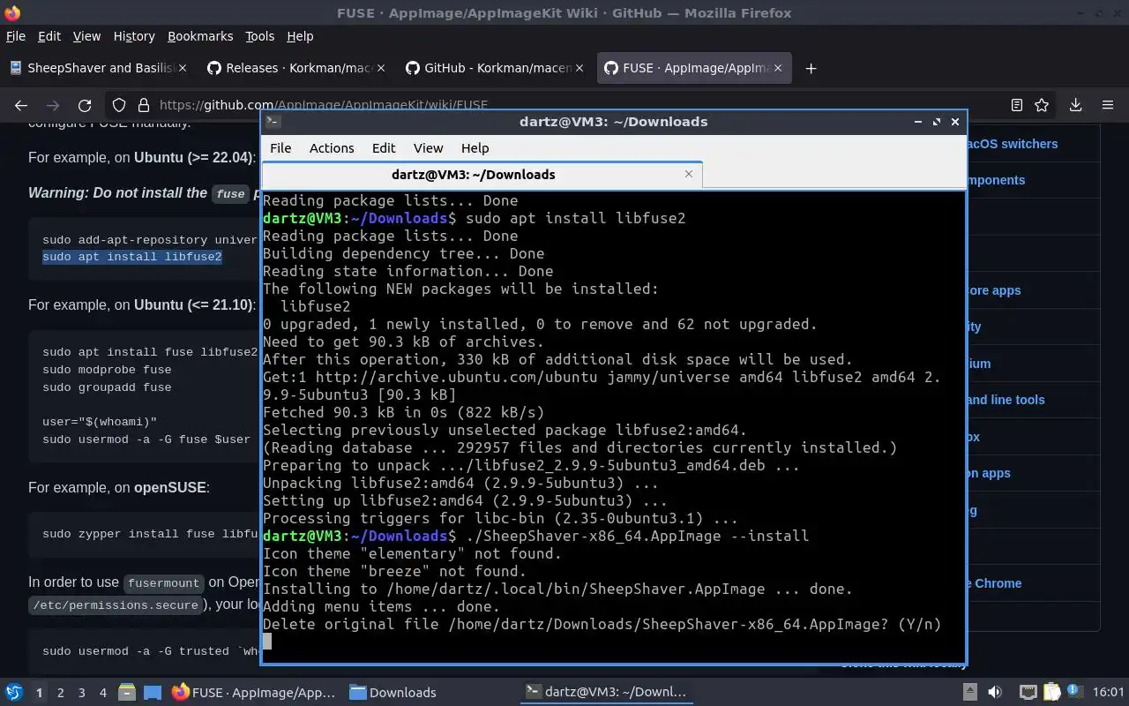Open the 'line tools' wiki sidebar link
Viewport: 1129px width, 706px height.
[1006, 400]
